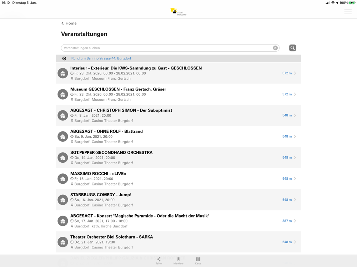Tap icon beside CHRISTOPH SIMON event
The width and height of the screenshot is (357, 267).
click(x=63, y=115)
